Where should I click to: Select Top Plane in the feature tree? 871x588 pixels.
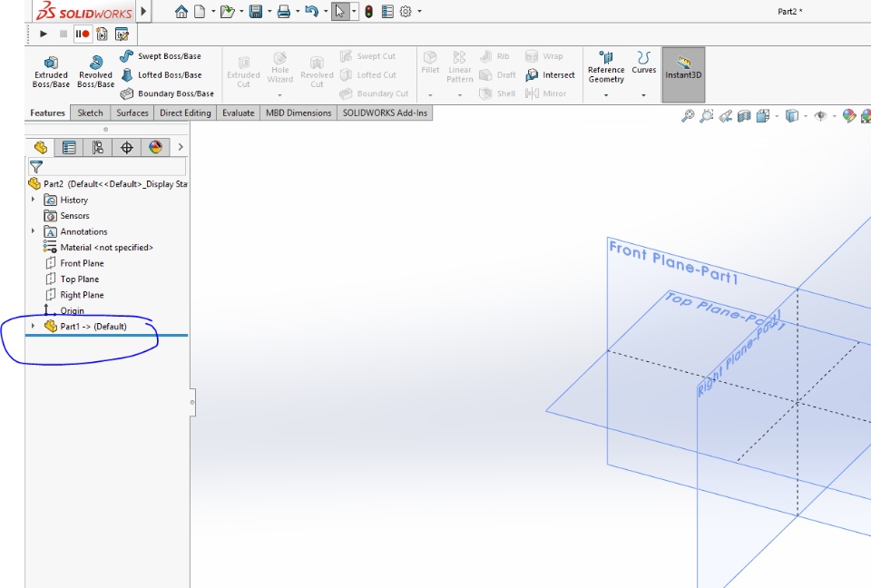(73, 279)
